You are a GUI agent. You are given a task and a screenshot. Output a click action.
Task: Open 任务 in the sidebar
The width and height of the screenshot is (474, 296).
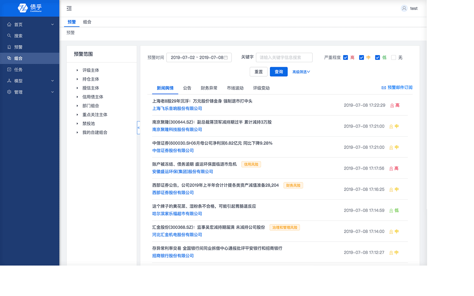(18, 69)
